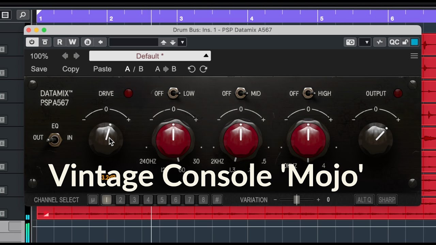This screenshot has height=245, width=436.
Task: Click the plugin window preset toggle icon
Action: 45,42
